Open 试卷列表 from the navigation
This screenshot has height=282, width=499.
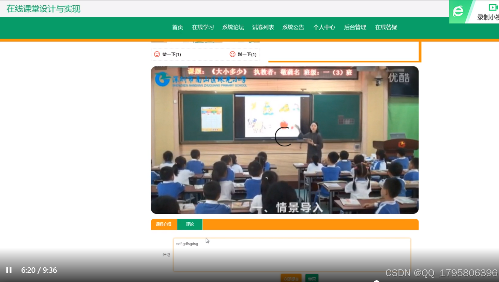pyautogui.click(x=263, y=27)
